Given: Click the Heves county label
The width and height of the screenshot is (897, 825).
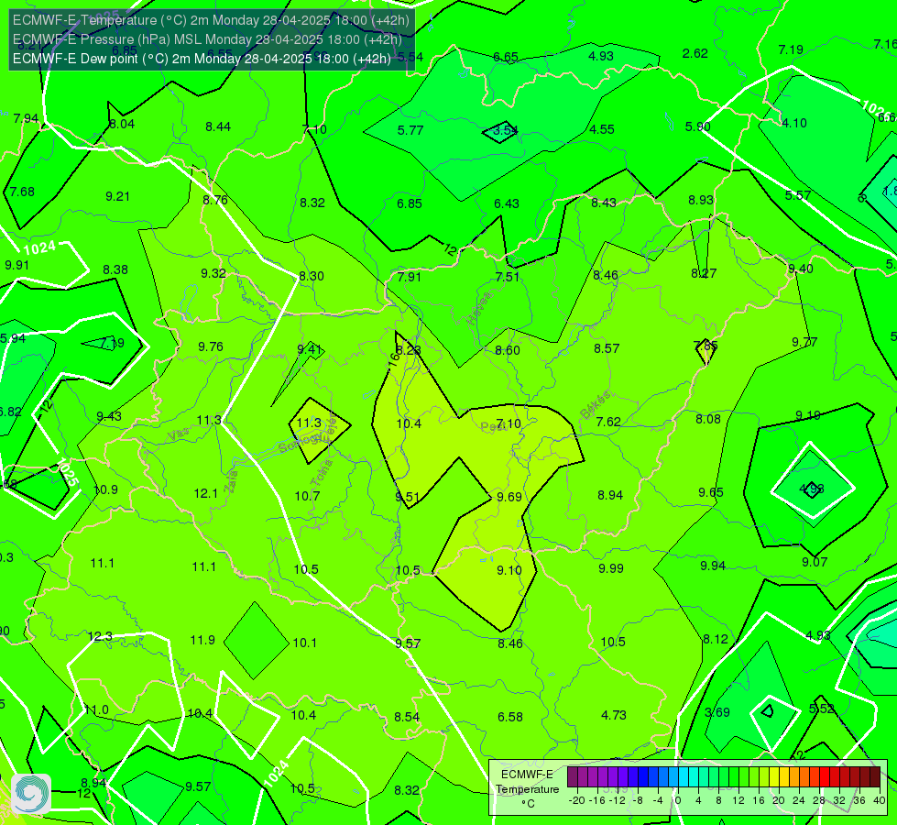Looking at the screenshot, I should (479, 308).
